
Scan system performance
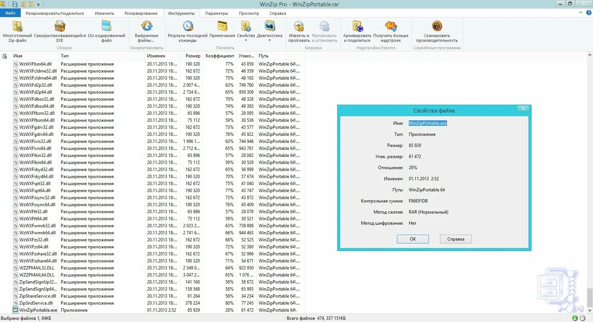(x=437, y=32)
